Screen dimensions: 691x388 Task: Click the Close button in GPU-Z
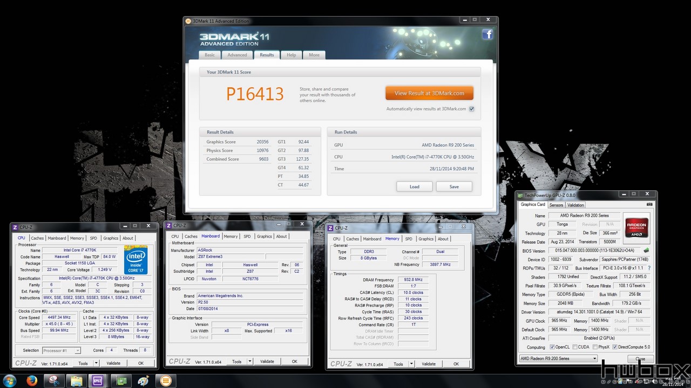pyautogui.click(x=640, y=359)
